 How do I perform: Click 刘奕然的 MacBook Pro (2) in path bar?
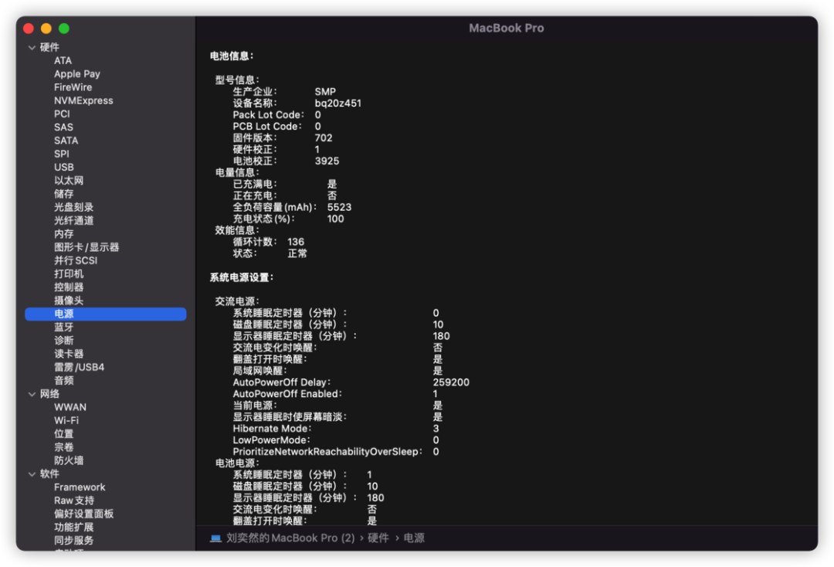[290, 538]
